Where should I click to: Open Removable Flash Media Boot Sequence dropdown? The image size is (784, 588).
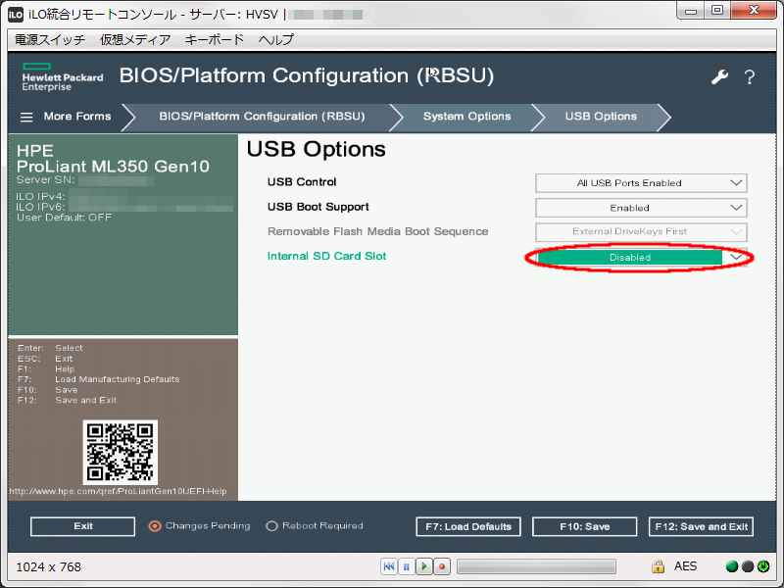pyautogui.click(x=641, y=231)
